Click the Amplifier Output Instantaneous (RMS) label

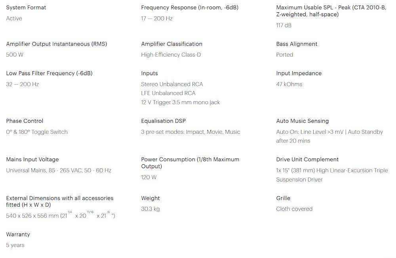coord(57,44)
